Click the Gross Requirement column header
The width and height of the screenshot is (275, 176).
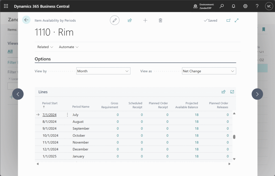click(110, 105)
